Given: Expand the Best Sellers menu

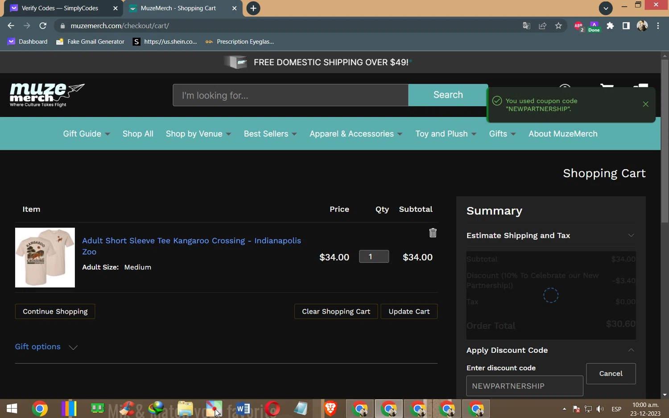Looking at the screenshot, I should click(270, 134).
